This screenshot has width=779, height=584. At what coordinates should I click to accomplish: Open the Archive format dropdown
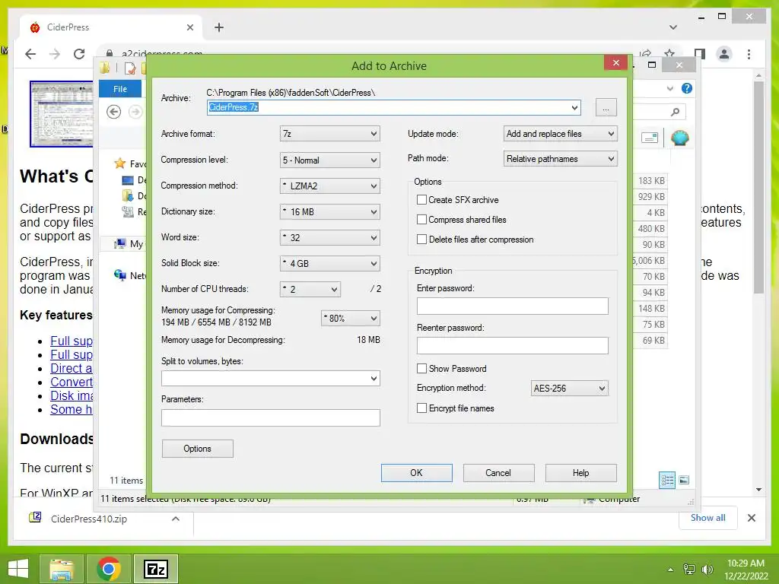click(x=330, y=134)
